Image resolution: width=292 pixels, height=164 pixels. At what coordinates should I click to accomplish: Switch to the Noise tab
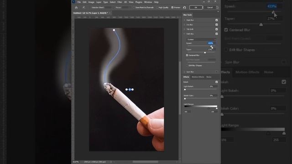[x=209, y=77]
